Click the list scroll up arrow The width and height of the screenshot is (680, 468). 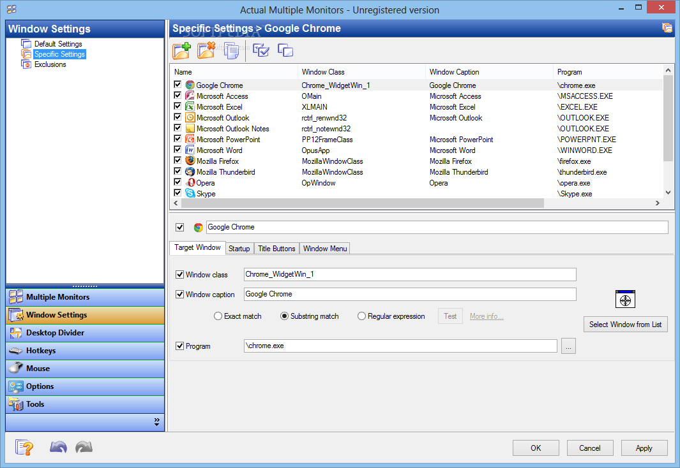click(668, 70)
